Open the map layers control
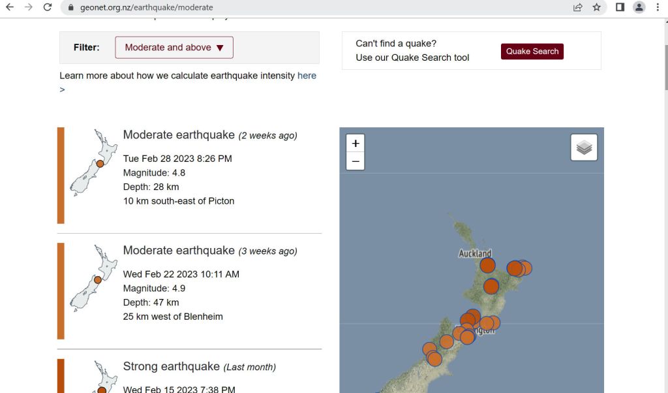Image resolution: width=668 pixels, height=393 pixels. (x=584, y=148)
